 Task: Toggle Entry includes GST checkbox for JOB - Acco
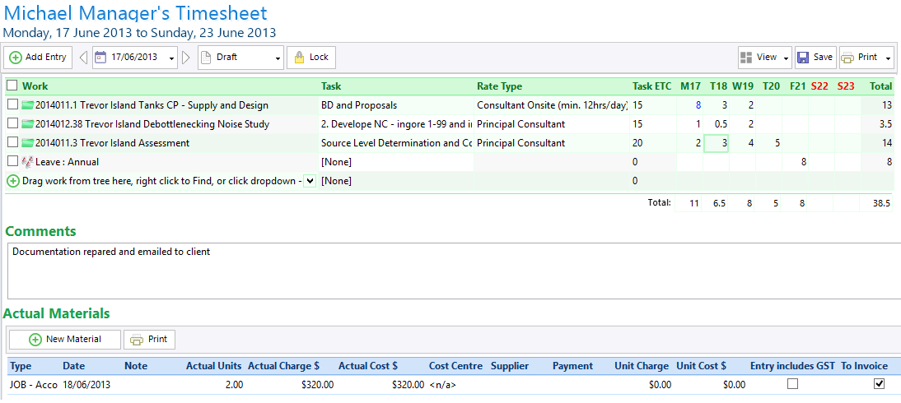[x=793, y=384]
